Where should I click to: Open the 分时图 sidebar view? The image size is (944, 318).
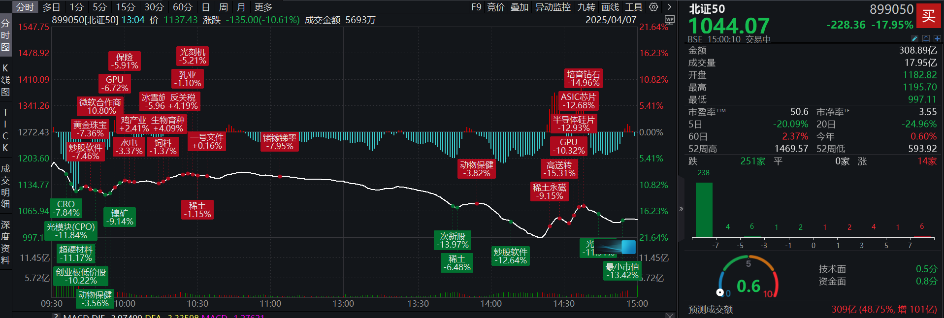tap(5, 35)
